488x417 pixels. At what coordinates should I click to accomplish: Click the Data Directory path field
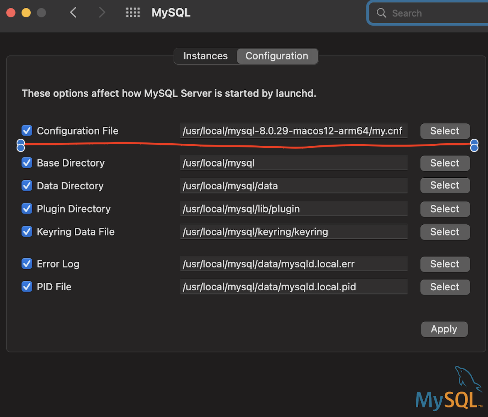tap(294, 186)
